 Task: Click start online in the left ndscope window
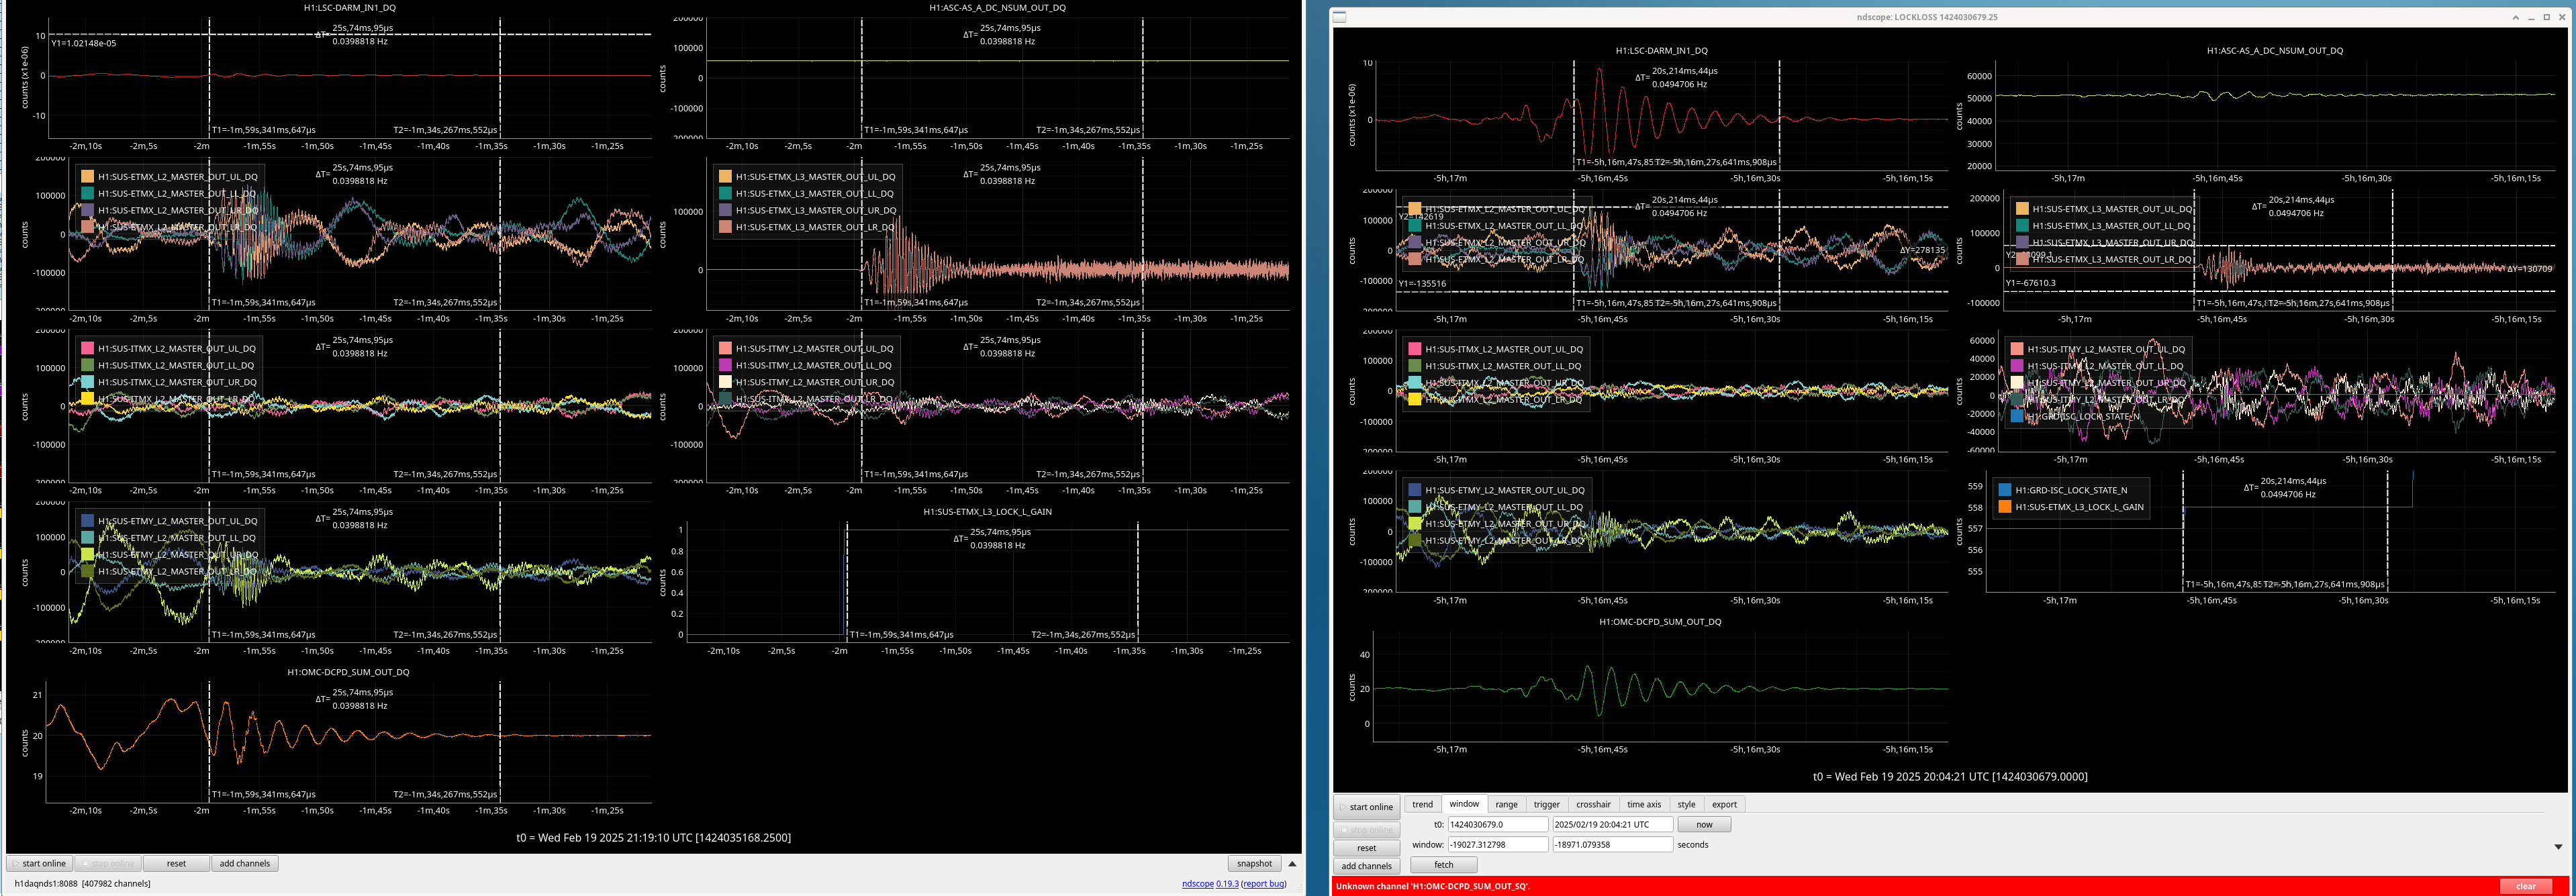pos(39,864)
